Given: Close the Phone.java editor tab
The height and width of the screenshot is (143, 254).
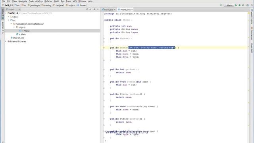Looking at the screenshot, I should (x=132, y=10).
